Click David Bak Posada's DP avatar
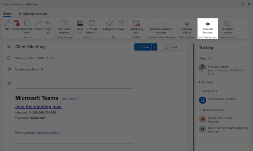This screenshot has width=253, height=151. tap(203, 119)
